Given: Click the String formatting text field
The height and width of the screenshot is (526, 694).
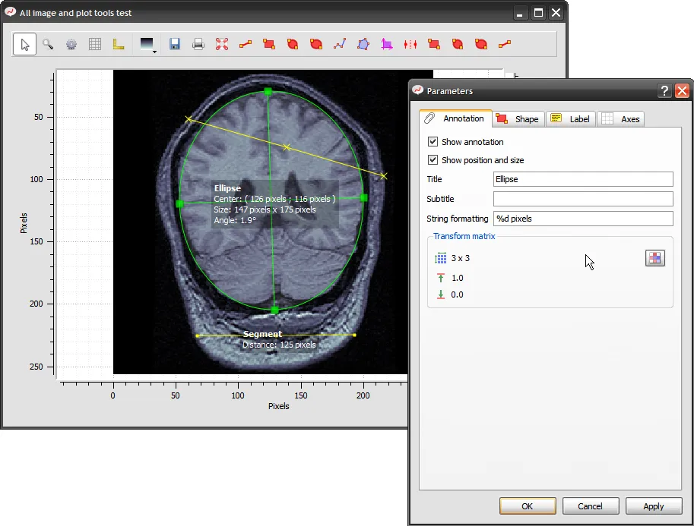Looking at the screenshot, I should point(582,219).
